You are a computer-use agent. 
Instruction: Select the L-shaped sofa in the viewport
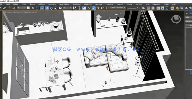click(x=106, y=58)
